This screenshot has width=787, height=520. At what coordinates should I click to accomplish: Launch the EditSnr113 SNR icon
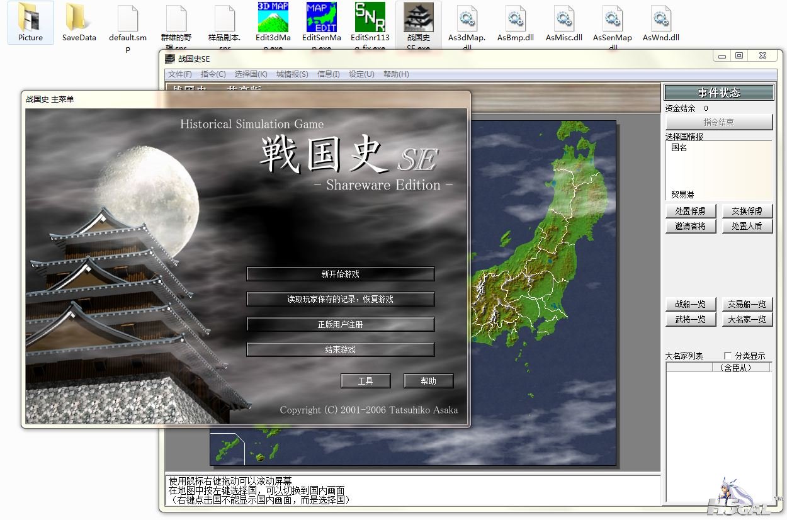point(370,18)
